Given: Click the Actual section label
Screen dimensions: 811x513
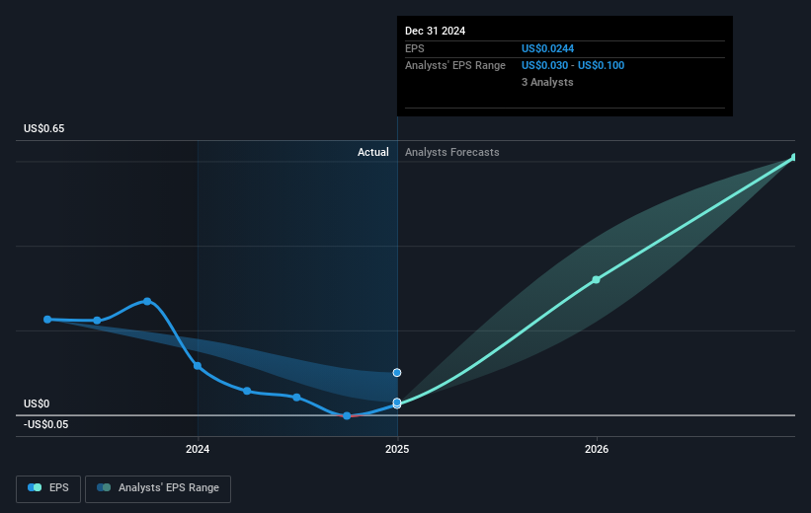Looking at the screenshot, I should (373, 152).
